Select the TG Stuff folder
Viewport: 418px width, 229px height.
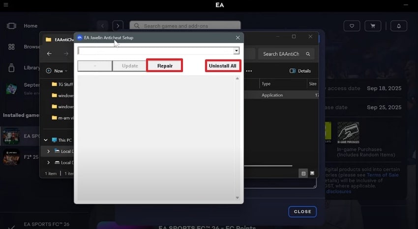point(62,84)
